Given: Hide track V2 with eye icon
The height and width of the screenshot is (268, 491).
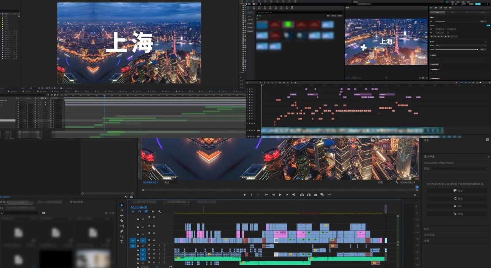Looking at the screenshot, I should click(154, 233).
